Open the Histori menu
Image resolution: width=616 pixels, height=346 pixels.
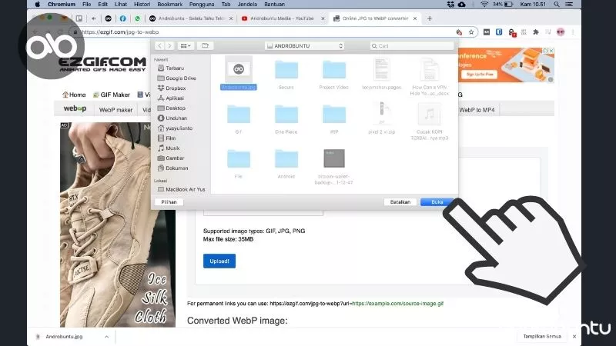(142, 5)
